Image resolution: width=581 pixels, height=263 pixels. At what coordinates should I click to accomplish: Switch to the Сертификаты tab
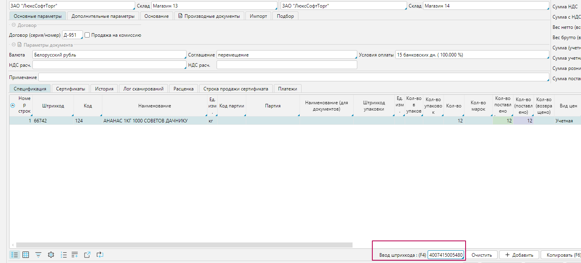(x=70, y=89)
